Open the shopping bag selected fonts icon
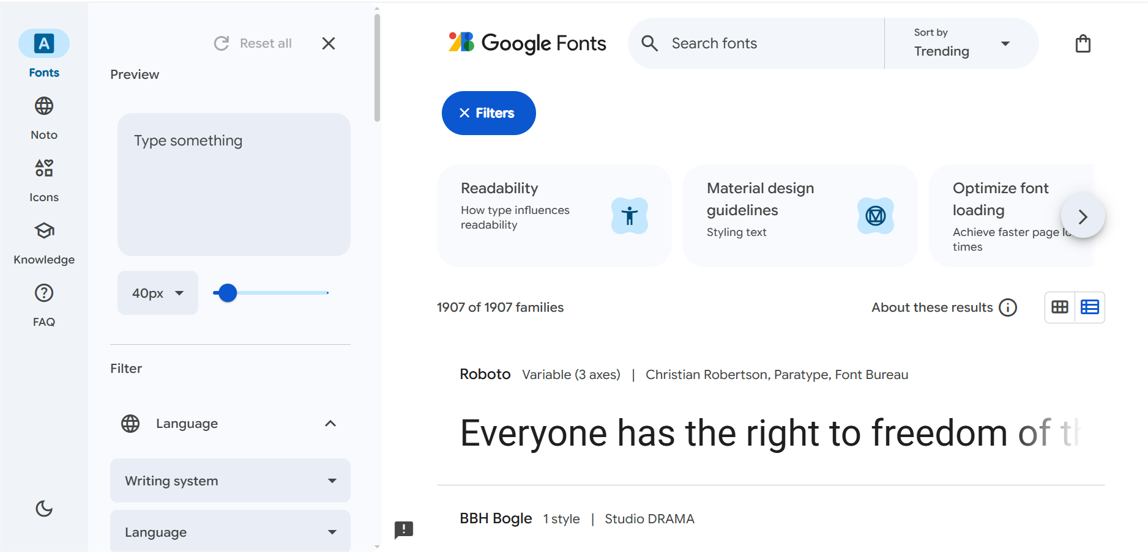 tap(1083, 43)
